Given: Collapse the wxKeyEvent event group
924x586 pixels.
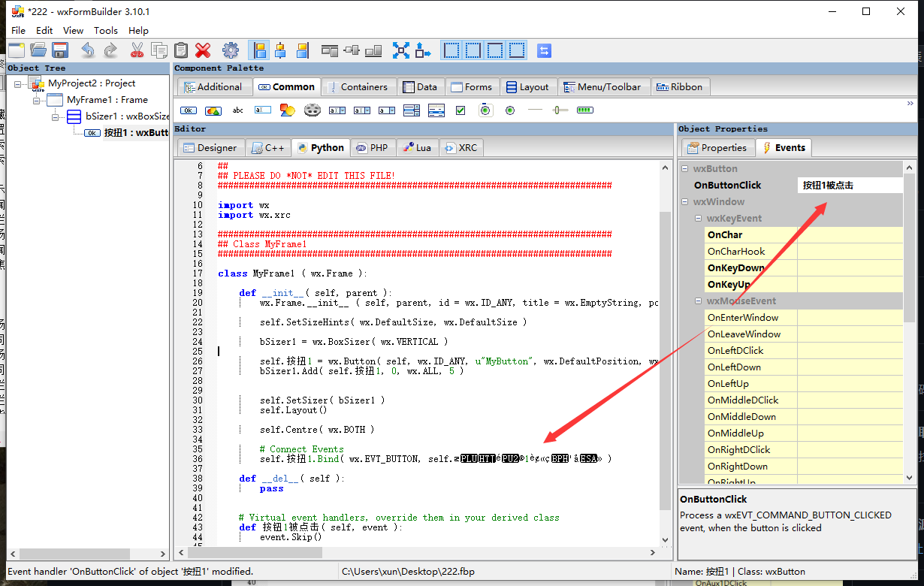Looking at the screenshot, I should (698, 218).
